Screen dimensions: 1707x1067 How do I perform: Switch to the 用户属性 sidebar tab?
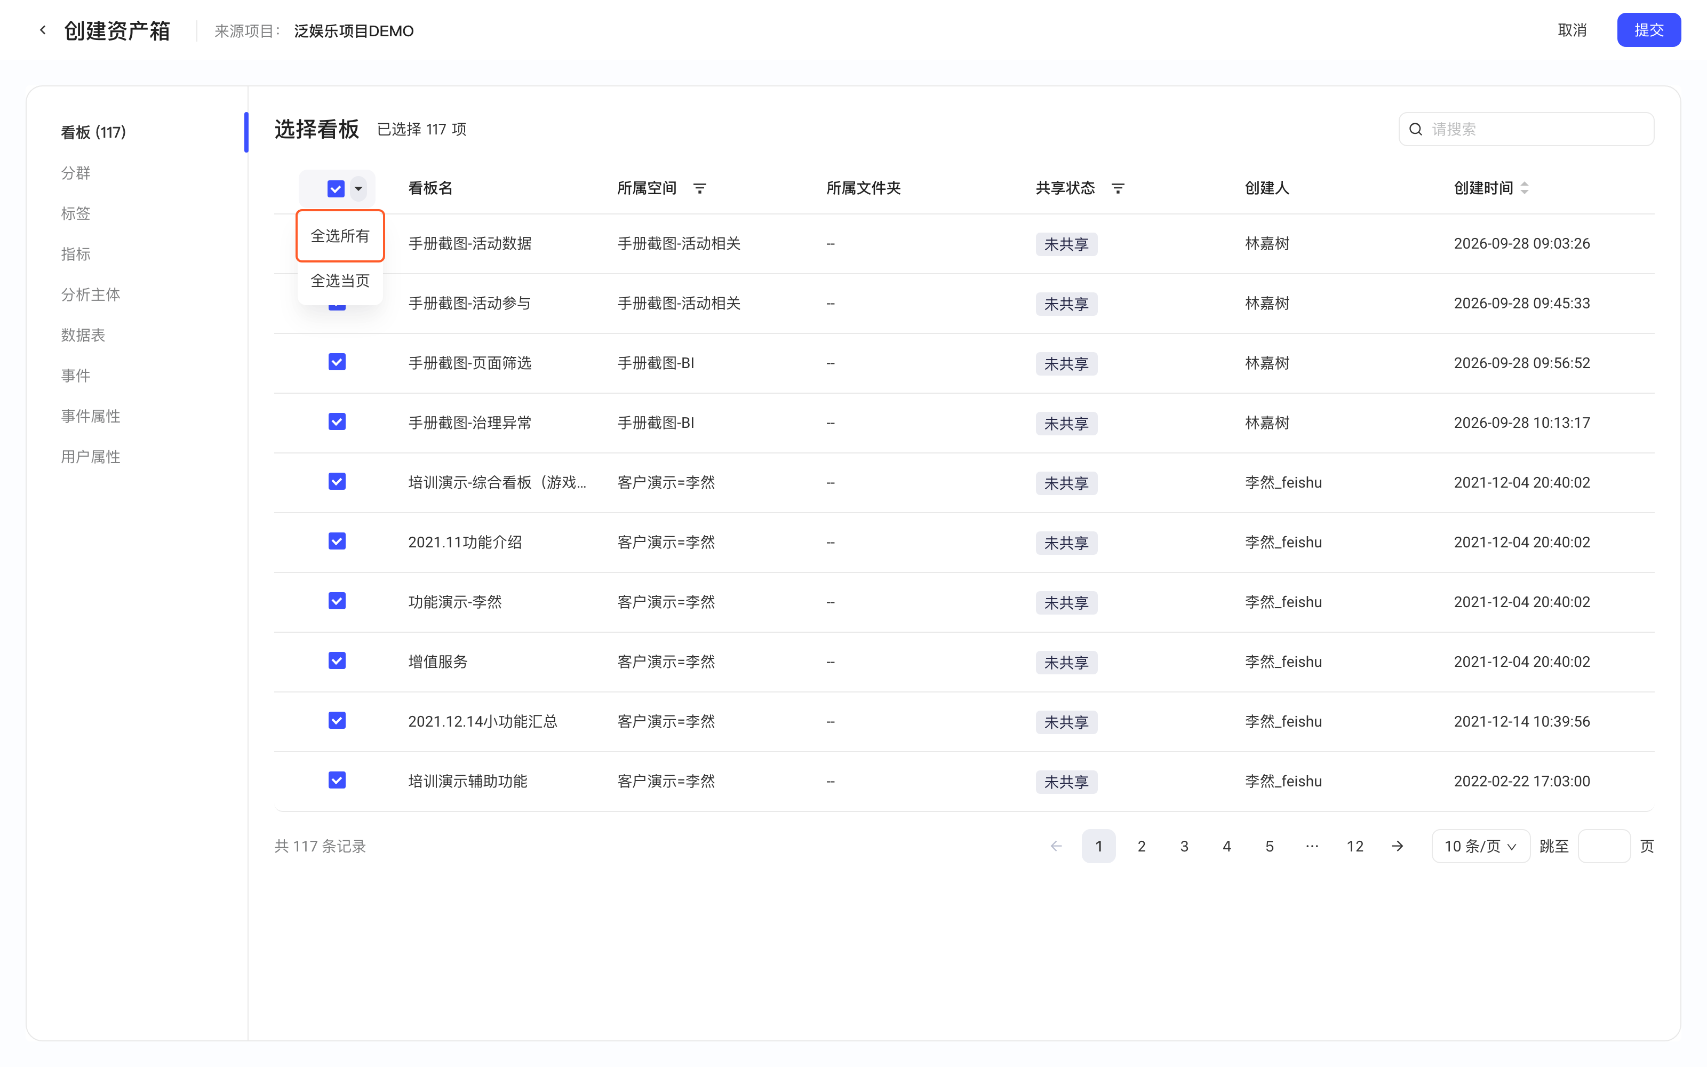90,457
